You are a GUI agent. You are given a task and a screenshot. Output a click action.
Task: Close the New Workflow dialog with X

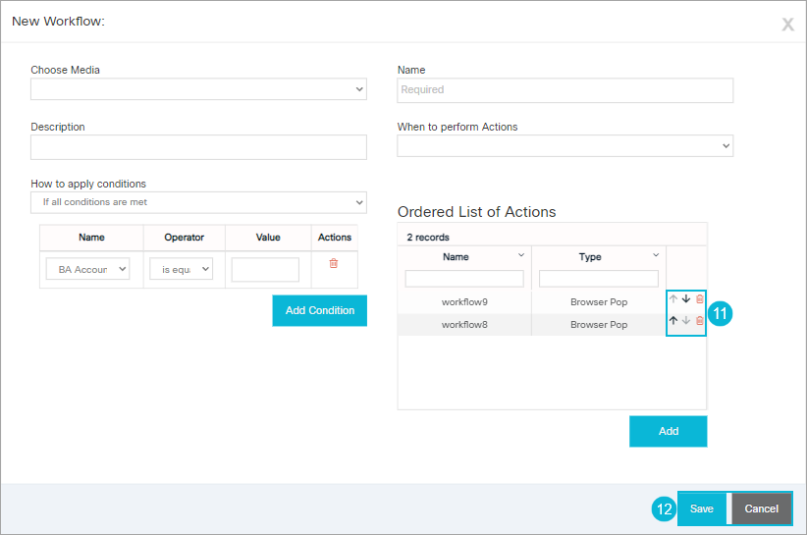(787, 25)
